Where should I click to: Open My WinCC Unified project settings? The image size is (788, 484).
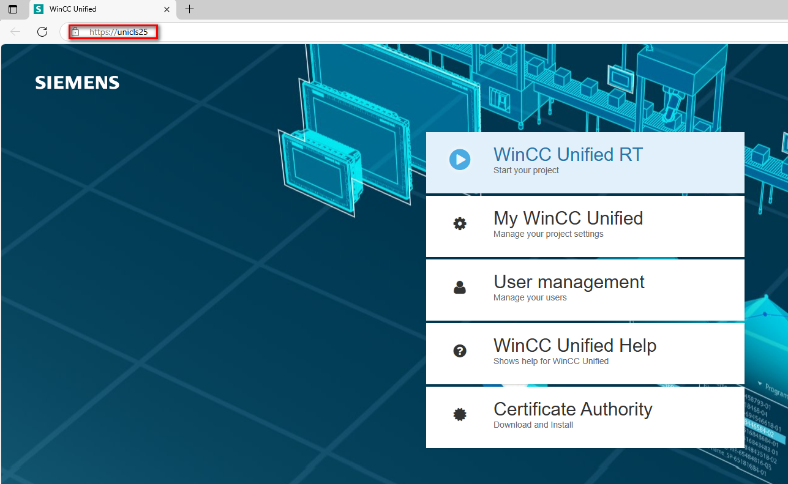(x=568, y=218)
